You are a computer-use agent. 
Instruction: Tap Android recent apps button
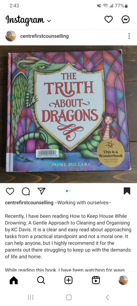point(31,297)
